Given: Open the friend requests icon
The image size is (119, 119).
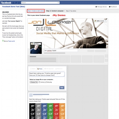Looking at the screenshot, I should [x=14, y=3].
